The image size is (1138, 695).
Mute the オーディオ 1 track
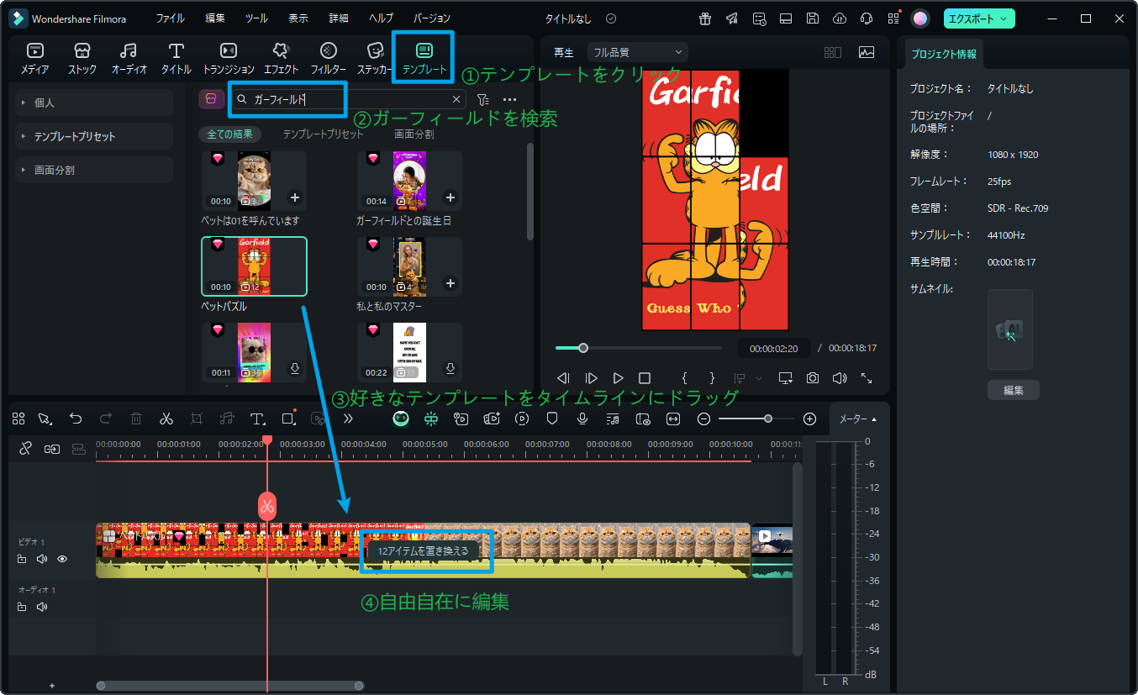(x=42, y=607)
